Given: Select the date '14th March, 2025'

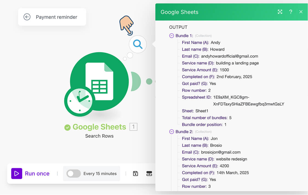Looking at the screenshot, I should [233, 173].
